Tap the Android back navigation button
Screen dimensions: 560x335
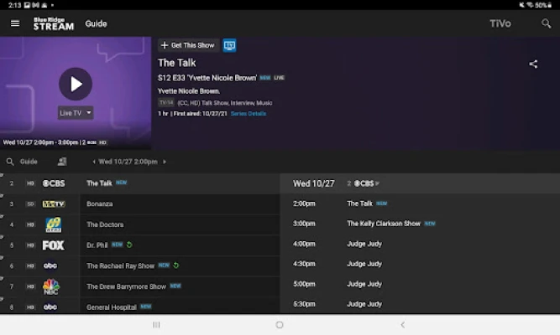[x=402, y=325]
